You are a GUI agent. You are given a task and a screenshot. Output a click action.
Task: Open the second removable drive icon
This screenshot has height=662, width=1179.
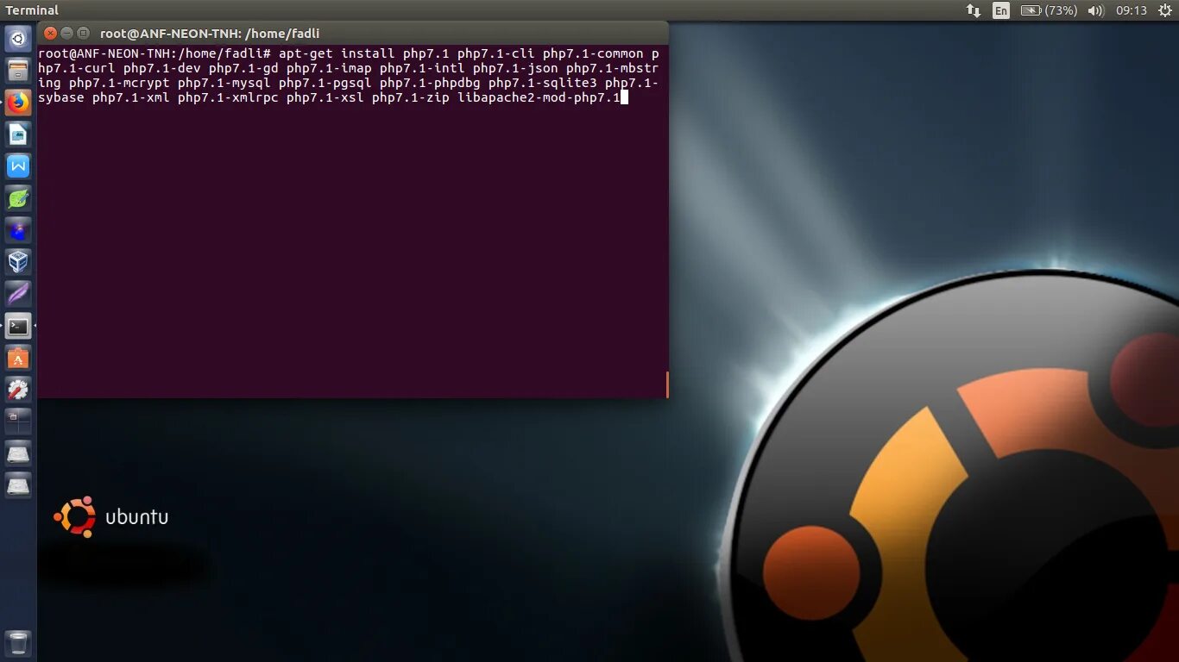pyautogui.click(x=18, y=485)
